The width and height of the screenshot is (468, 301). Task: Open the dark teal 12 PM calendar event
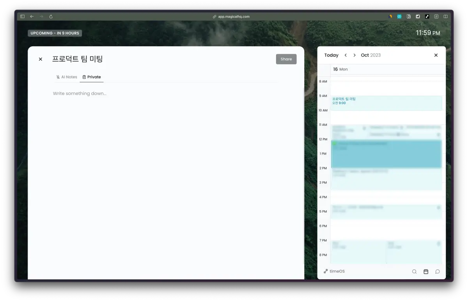pos(386,154)
